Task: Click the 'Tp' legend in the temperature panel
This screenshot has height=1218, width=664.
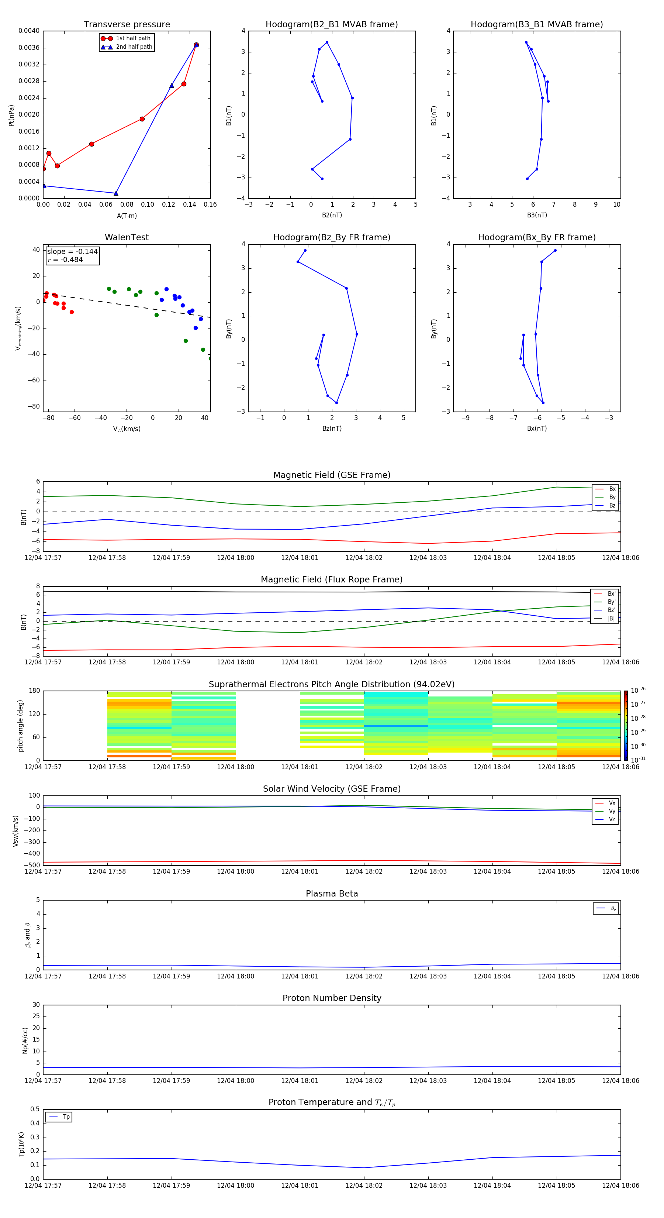Action: 59,1117
